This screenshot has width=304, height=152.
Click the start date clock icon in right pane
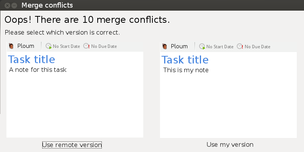(202, 46)
